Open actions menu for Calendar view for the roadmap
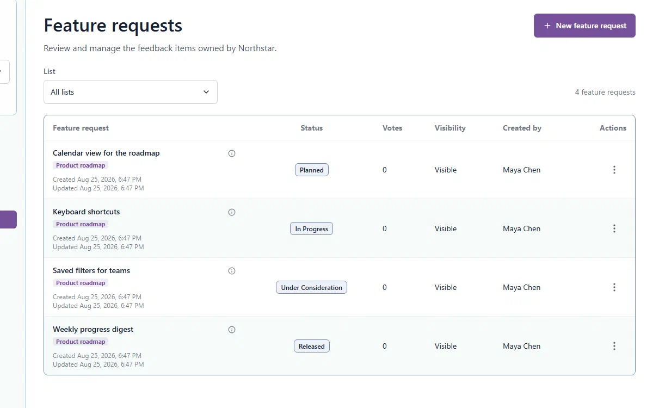653x408 pixels. 614,170
